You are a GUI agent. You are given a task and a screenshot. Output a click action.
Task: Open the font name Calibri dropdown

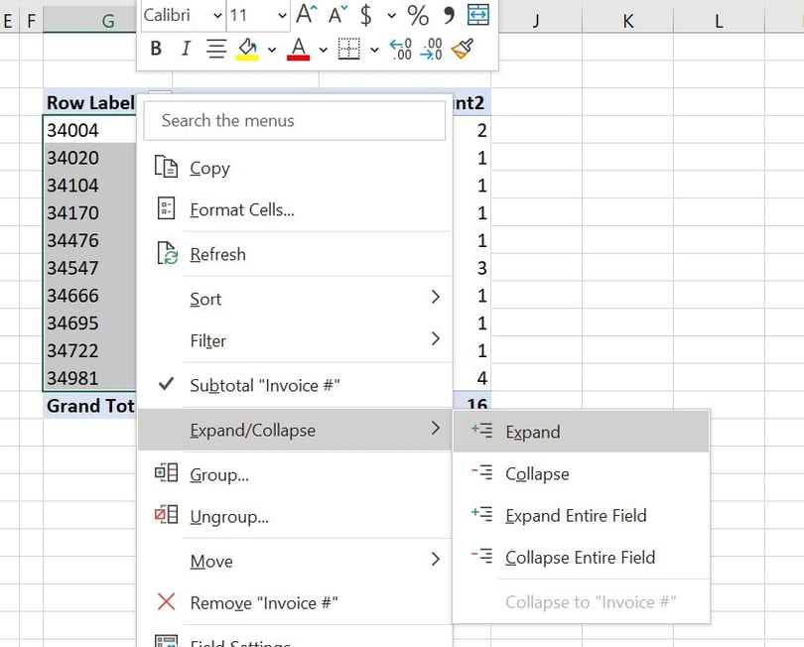tap(216, 16)
